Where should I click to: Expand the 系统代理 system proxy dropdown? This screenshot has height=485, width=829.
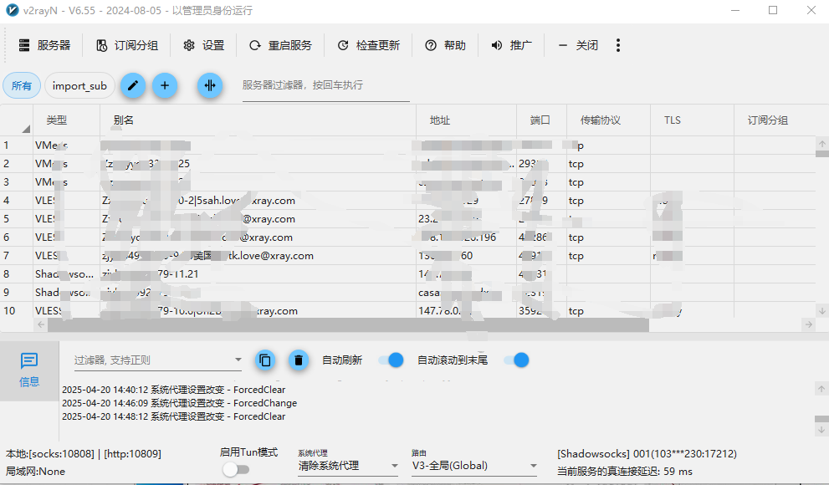(394, 466)
